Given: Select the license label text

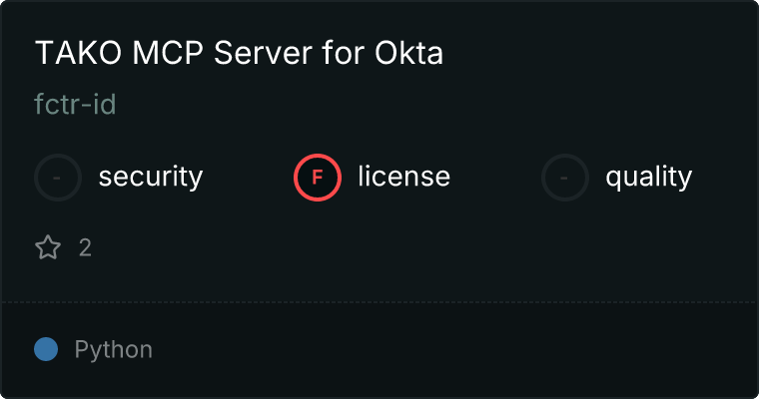Looking at the screenshot, I should tap(403, 178).
